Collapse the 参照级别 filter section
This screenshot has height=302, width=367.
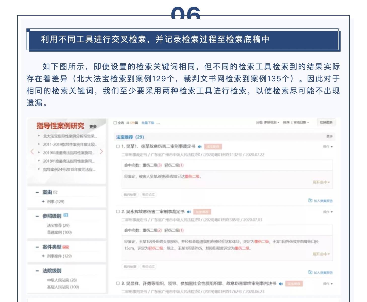(x=37, y=216)
